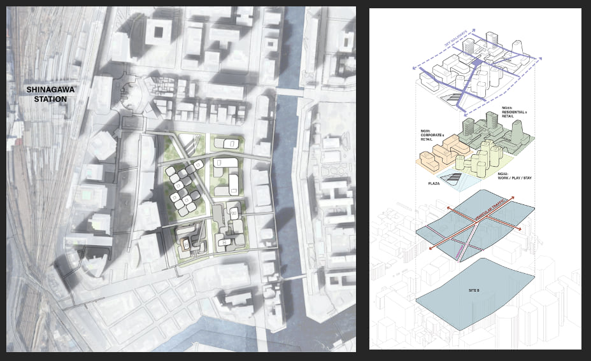This screenshot has width=591, height=361.
Task: Select the 'SKY WALKWAYS' purple label
Action: pos(455,38)
